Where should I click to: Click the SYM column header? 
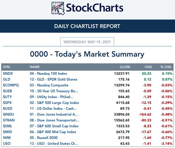pos(6,67)
